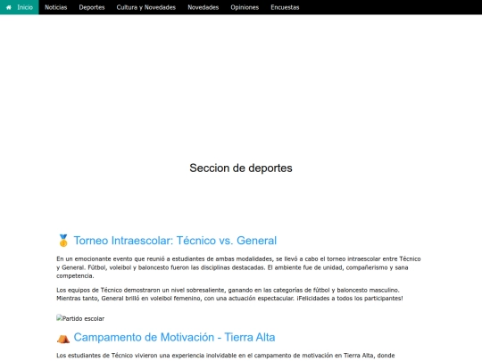482x361 pixels.
Task: Open Campamento de Motivación - Tierra Alta heading
Action: point(174,337)
